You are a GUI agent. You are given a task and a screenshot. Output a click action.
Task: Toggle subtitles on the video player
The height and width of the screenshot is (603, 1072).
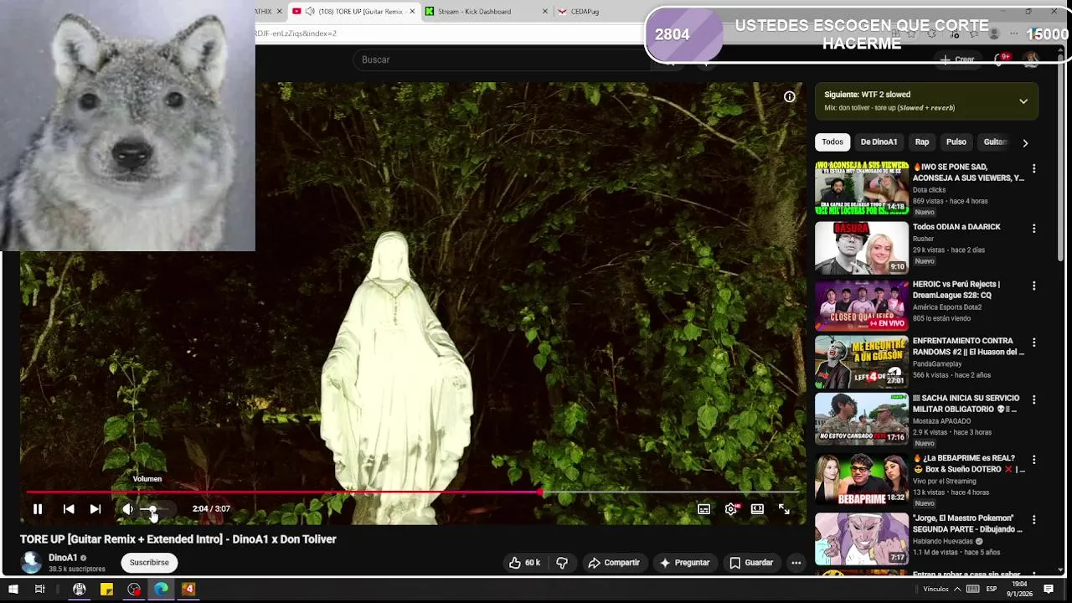tap(704, 509)
